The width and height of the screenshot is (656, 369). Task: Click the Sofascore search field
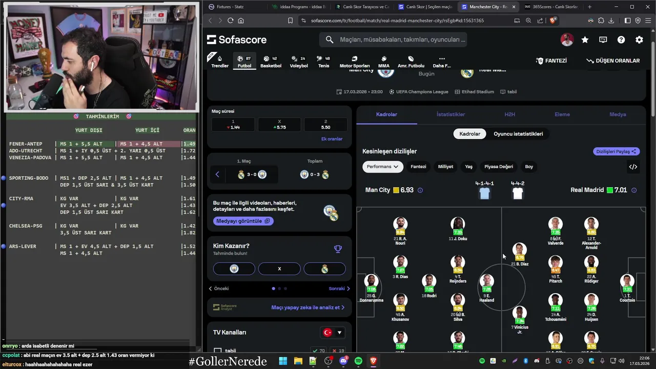click(x=393, y=39)
